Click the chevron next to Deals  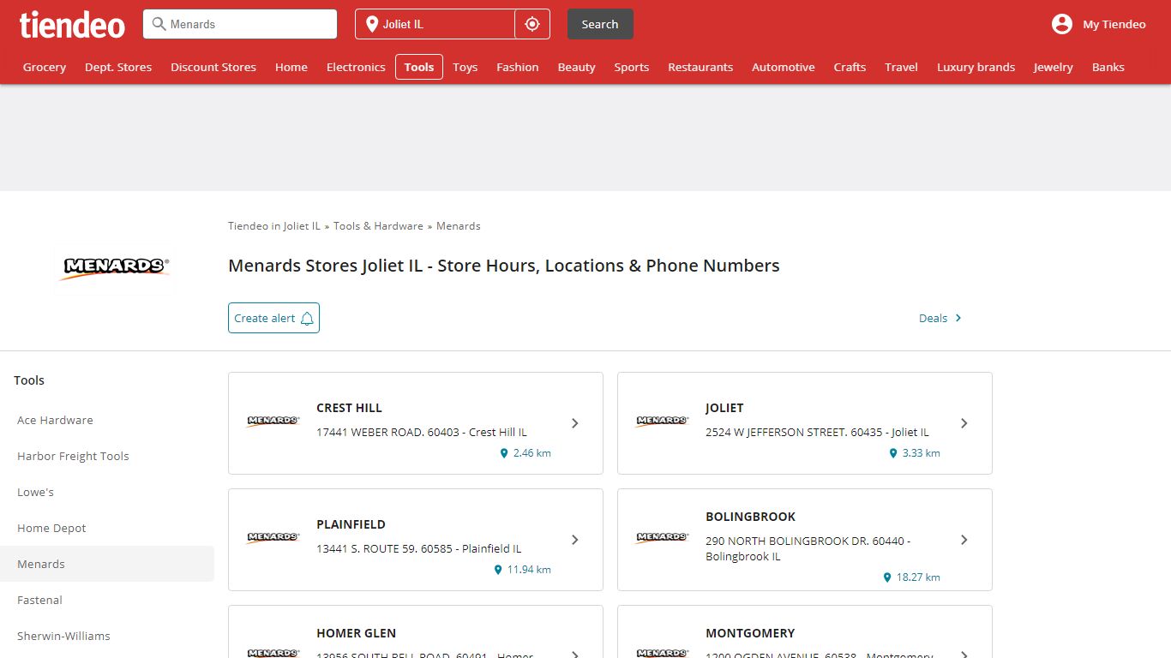tap(958, 318)
